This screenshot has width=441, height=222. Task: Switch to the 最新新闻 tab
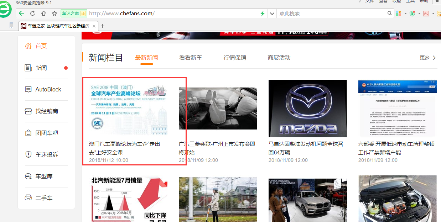pyautogui.click(x=146, y=58)
